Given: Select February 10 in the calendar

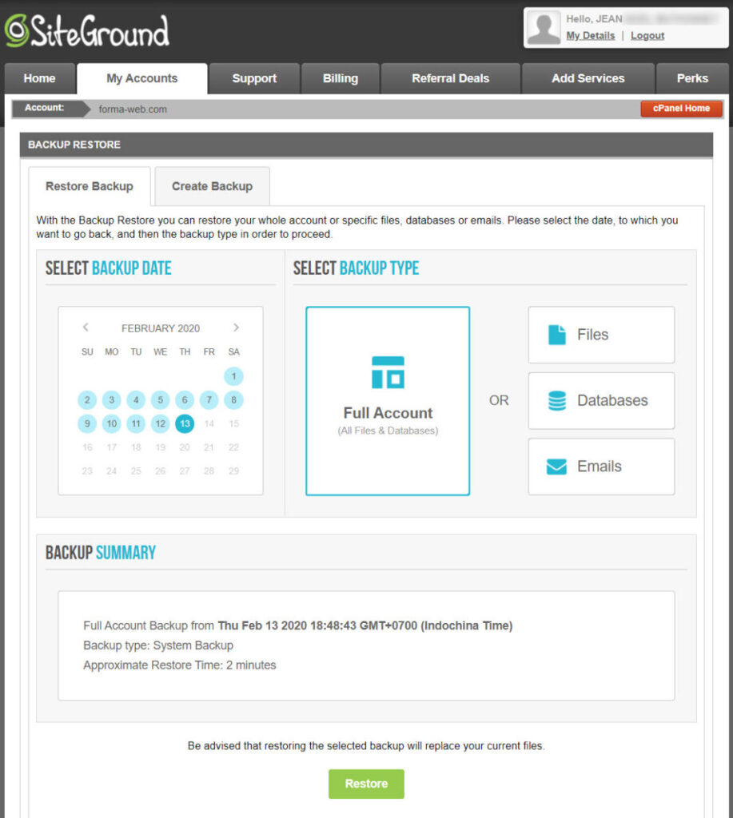Looking at the screenshot, I should click(112, 423).
